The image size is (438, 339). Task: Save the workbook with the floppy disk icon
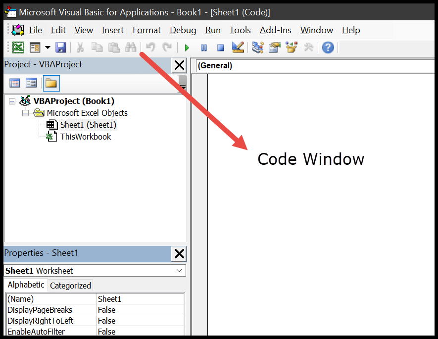(x=60, y=48)
